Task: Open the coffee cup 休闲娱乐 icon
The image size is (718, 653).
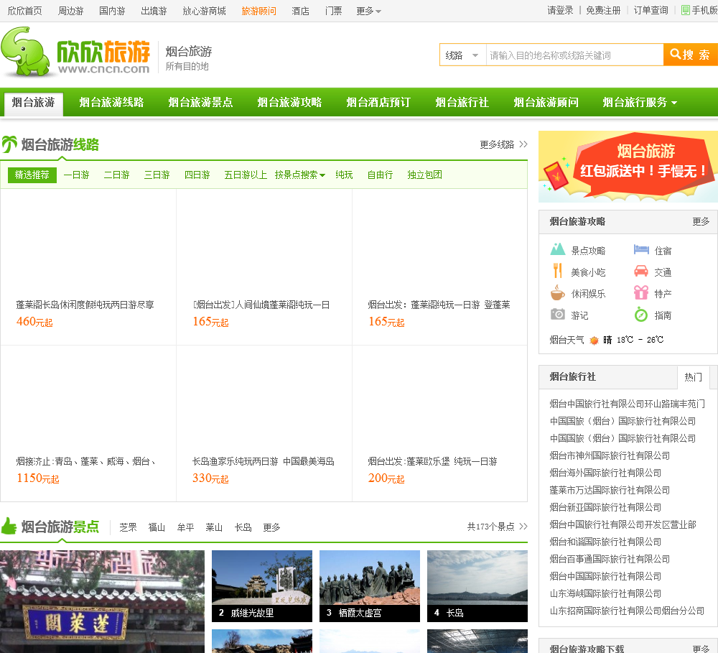Action: coord(558,293)
